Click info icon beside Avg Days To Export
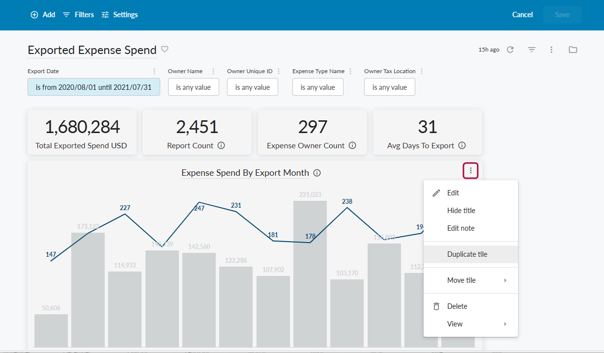604x353 pixels. [462, 146]
